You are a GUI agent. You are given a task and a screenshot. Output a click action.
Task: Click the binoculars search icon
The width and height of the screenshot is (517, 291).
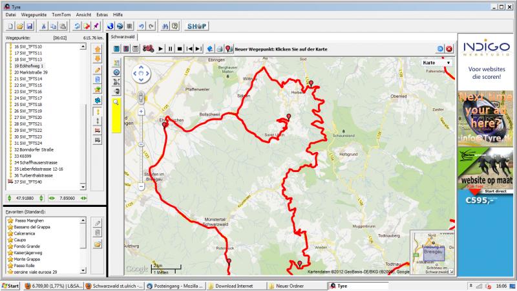point(165,26)
